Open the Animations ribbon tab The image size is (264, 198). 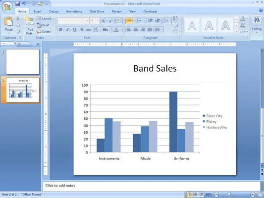[74, 11]
